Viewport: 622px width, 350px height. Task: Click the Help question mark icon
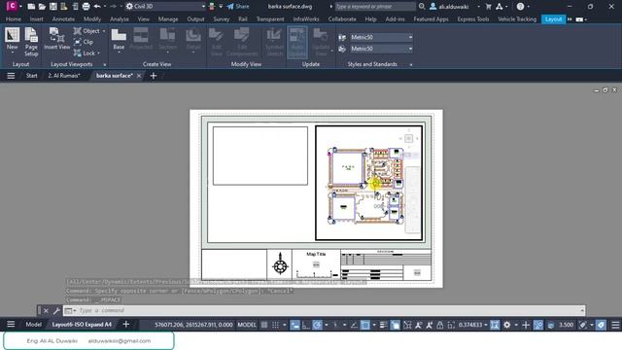[521, 7]
